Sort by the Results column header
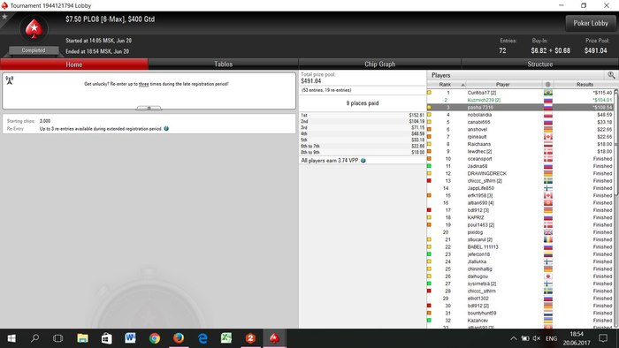This screenshot has width=619, height=348. click(585, 84)
